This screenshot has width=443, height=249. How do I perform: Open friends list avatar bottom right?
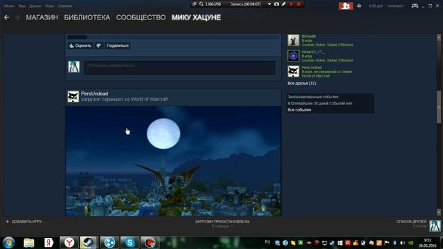pos(435,226)
